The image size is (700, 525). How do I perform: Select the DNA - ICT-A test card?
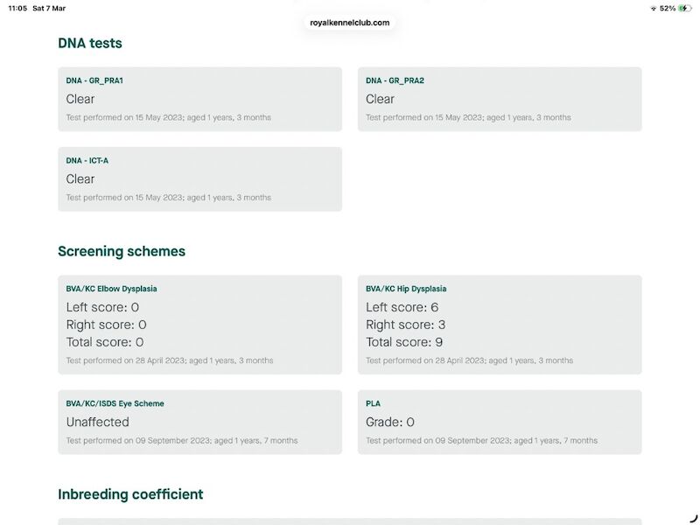tap(199, 178)
